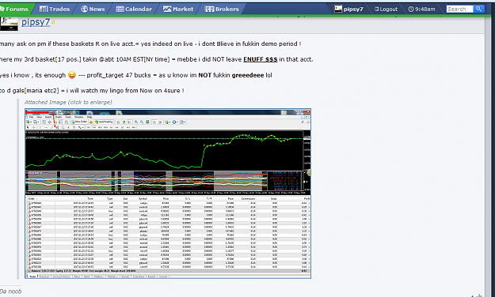This screenshot has width=495, height=297.
Task: Open post author pipsy7 profile link
Action: pos(36,22)
